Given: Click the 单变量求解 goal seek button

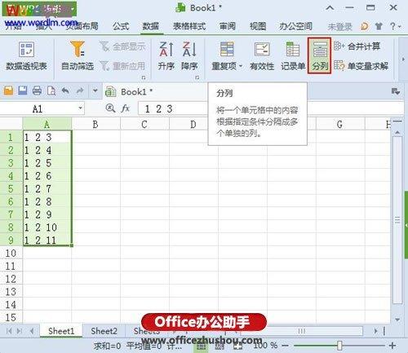Looking at the screenshot, I should (361, 66).
